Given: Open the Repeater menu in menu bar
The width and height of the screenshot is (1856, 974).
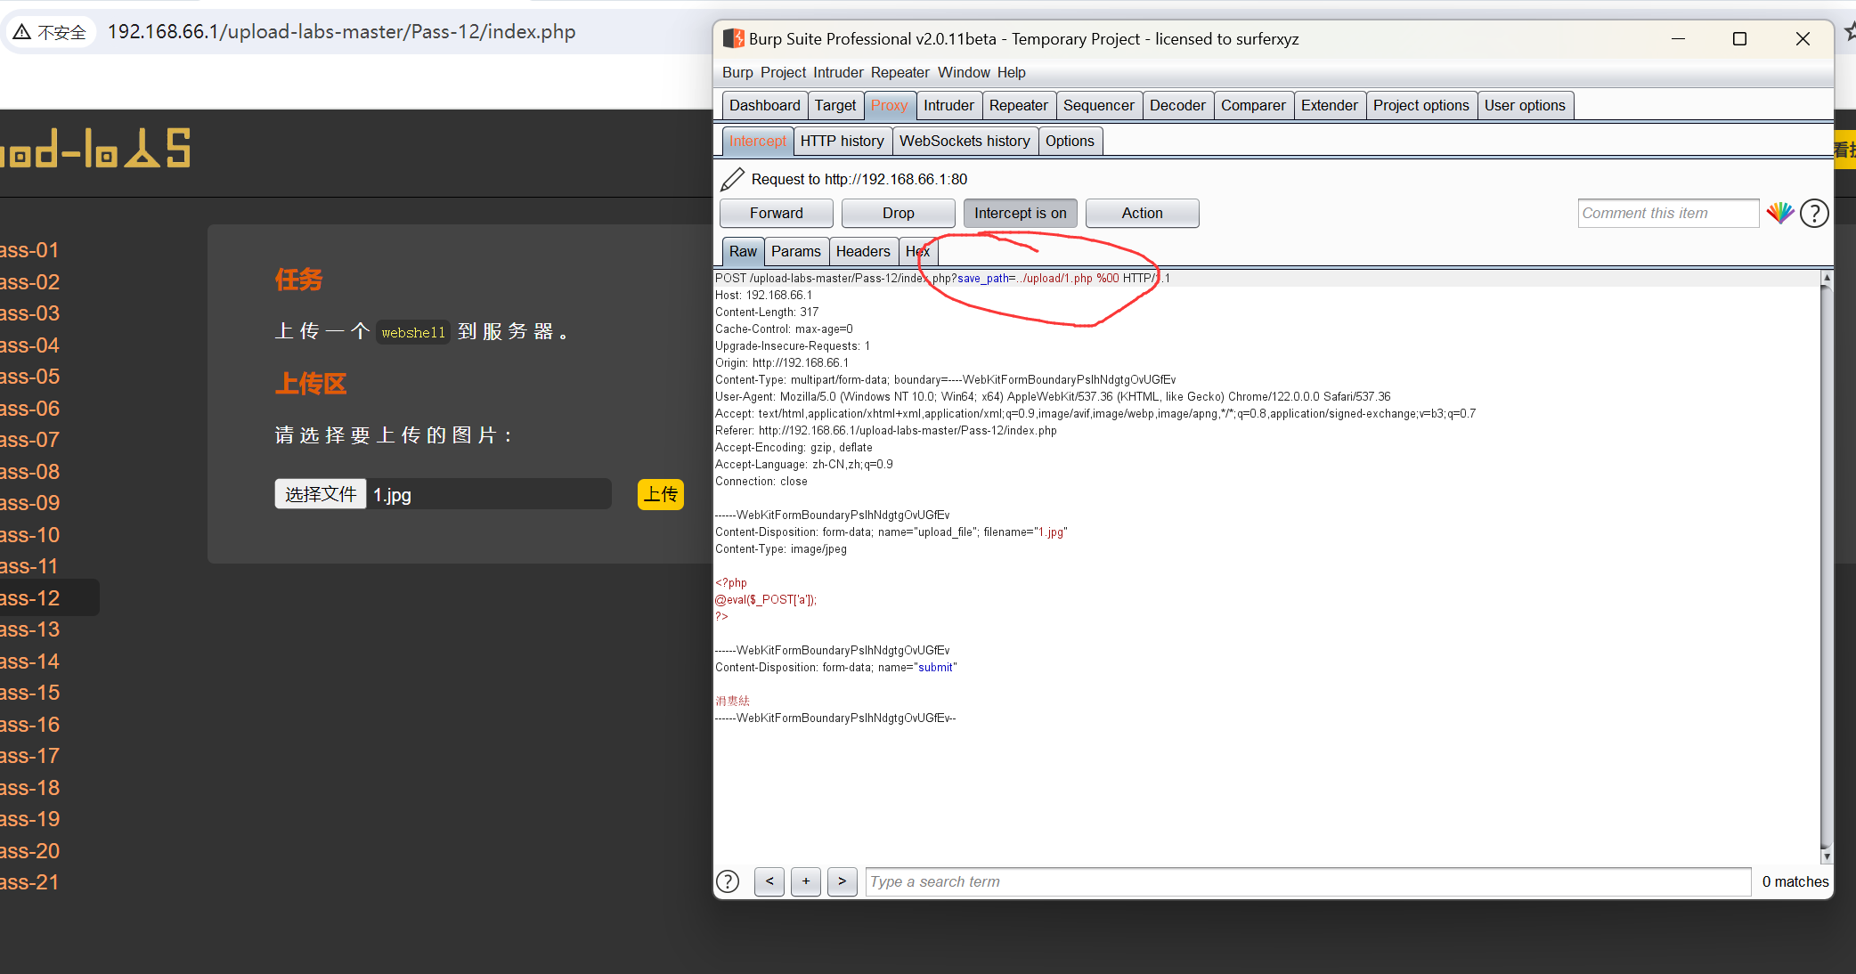Looking at the screenshot, I should [x=900, y=73].
